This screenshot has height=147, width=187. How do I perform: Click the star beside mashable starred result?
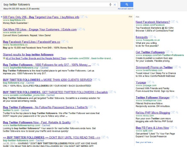pyautogui.click(x=4, y=58)
